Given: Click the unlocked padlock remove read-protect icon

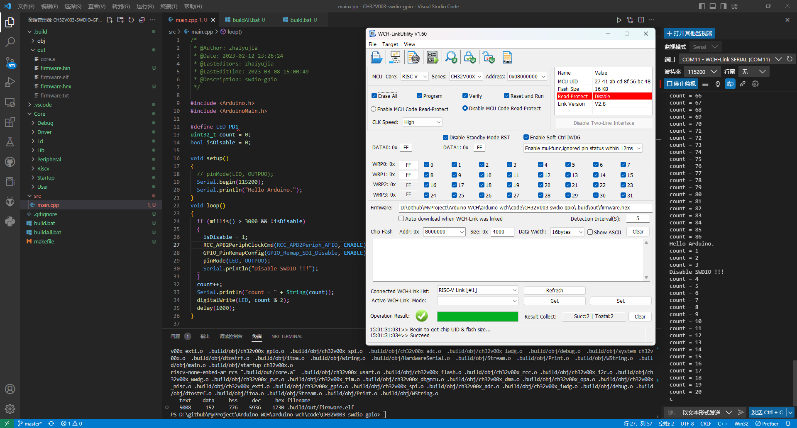Looking at the screenshot, I should (489, 57).
